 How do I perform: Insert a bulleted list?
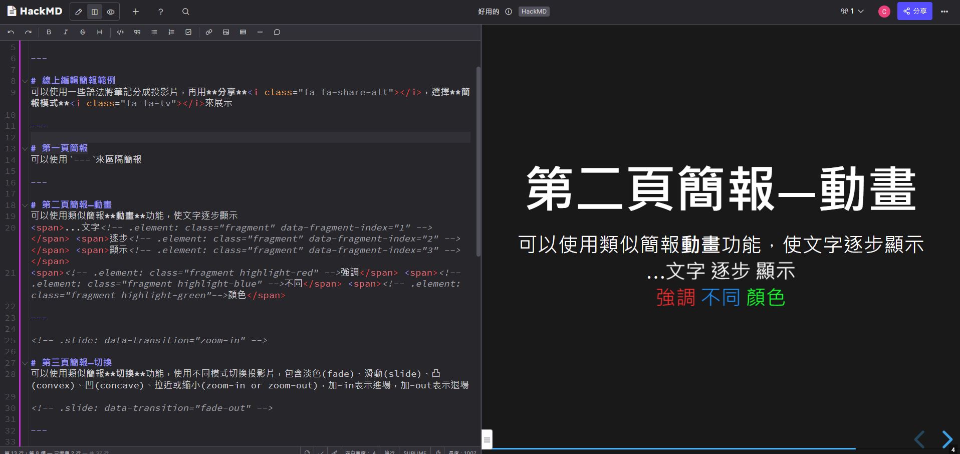[154, 32]
